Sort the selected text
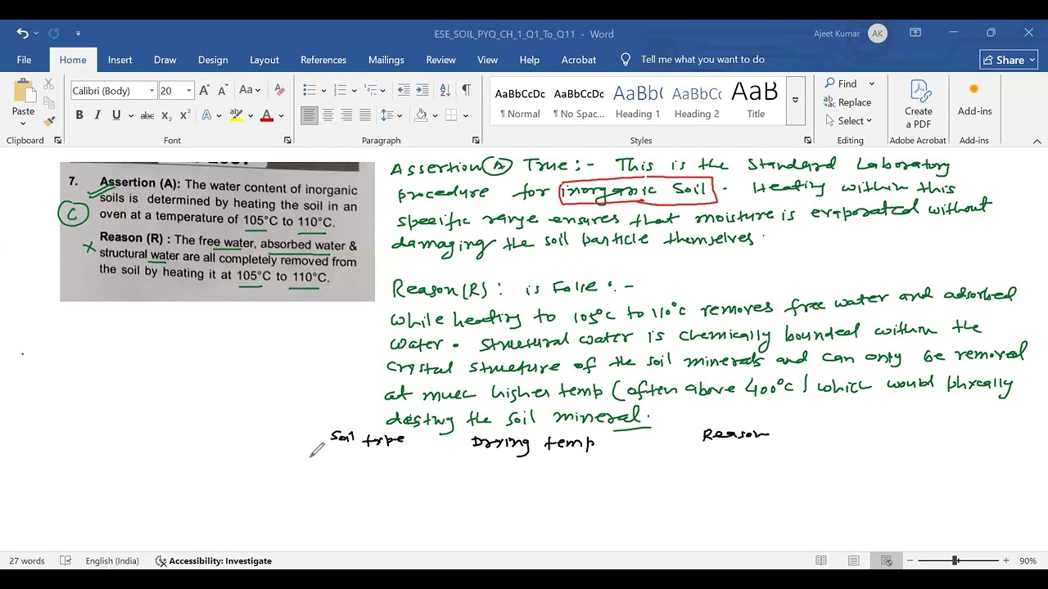Screen dimensions: 1048x589 445,90
